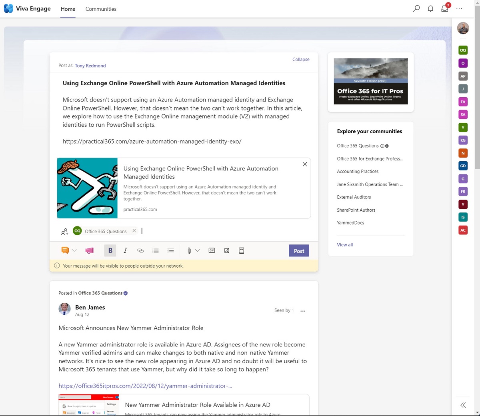
Task: Toggle bold formatting in post editor
Action: pos(110,250)
